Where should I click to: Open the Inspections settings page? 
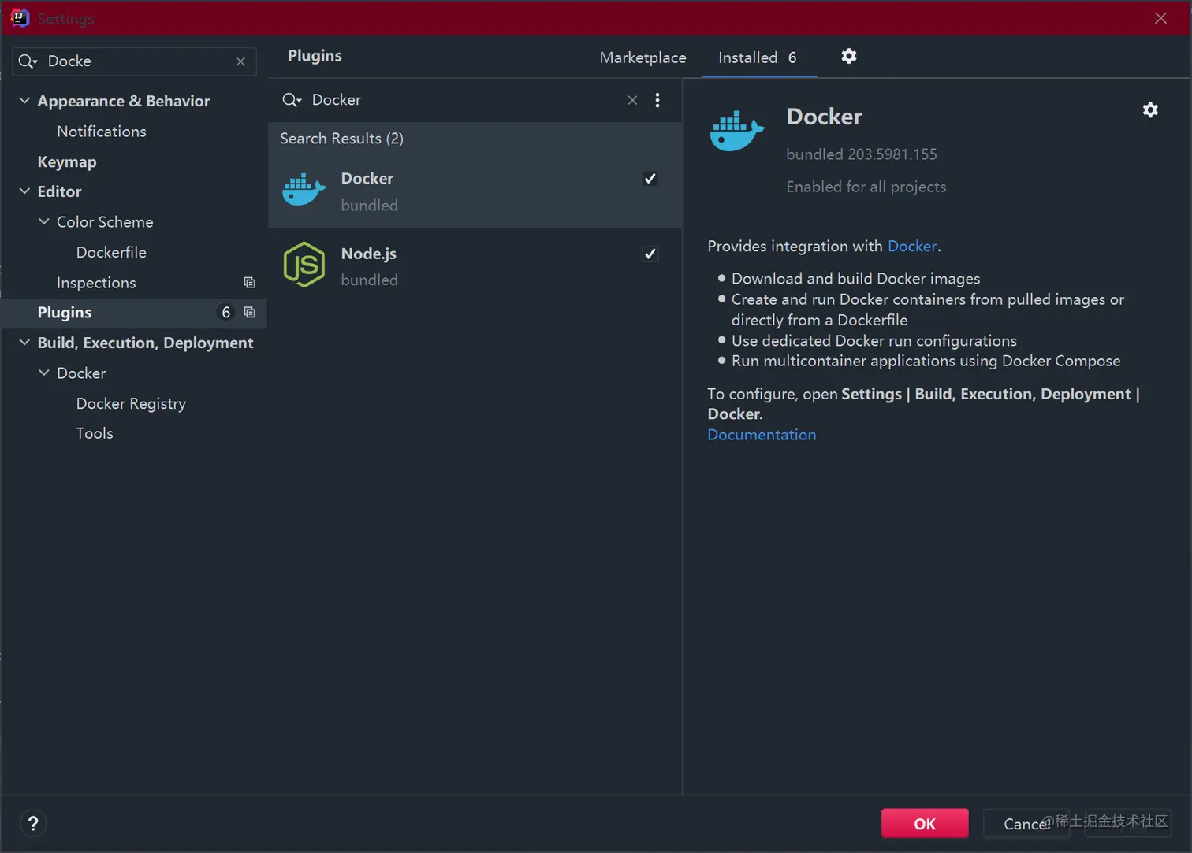coord(96,282)
